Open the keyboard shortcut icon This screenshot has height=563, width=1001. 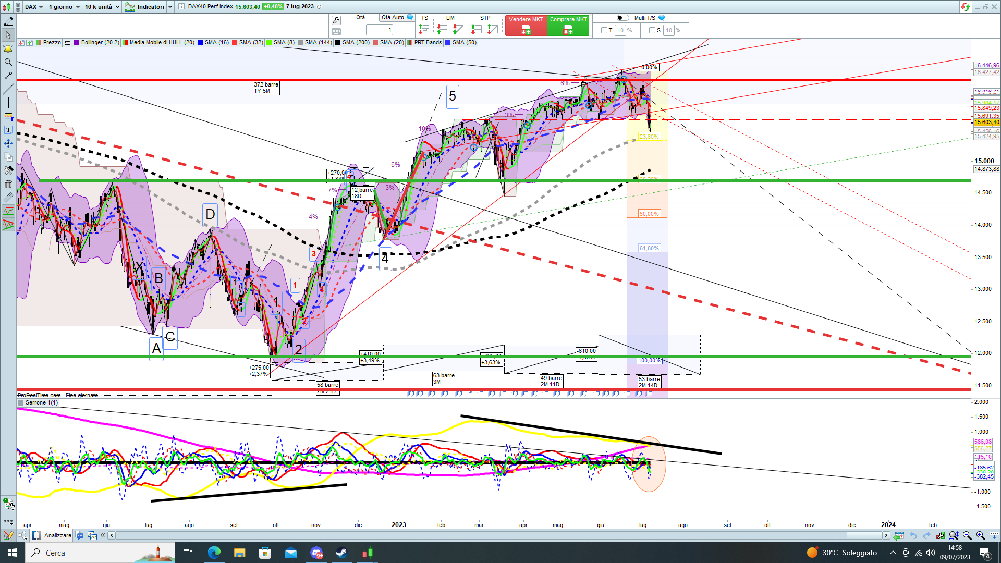[x=336, y=32]
